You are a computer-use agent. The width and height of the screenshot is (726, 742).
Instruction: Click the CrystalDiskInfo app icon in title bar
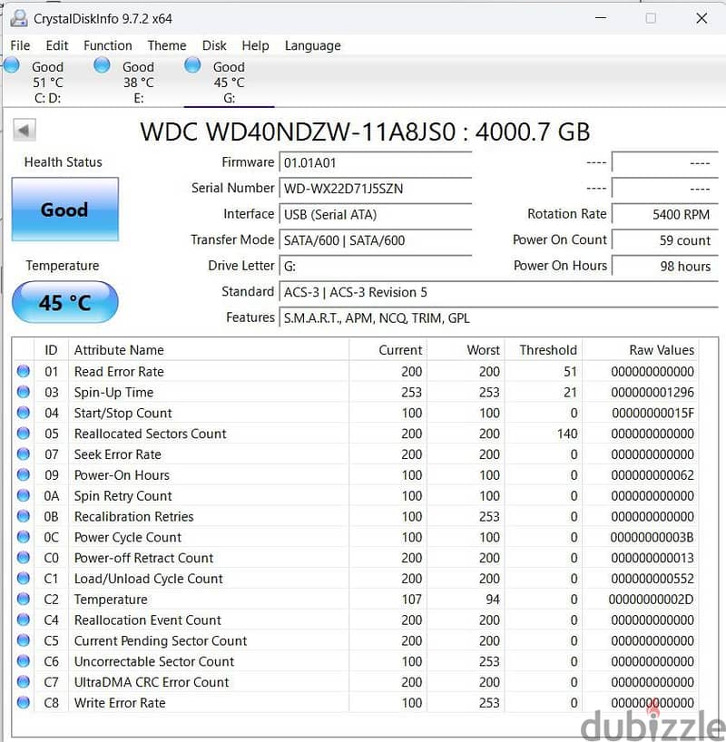point(19,18)
